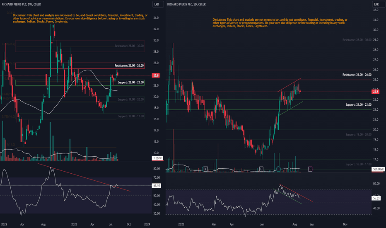
Task: Select the faded 'Support: 16.00 - 17.00' weekly label
Action: pos(131,116)
